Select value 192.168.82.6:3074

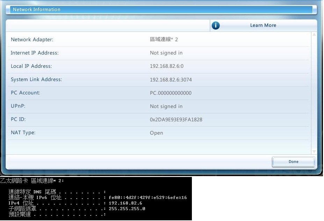point(171,80)
